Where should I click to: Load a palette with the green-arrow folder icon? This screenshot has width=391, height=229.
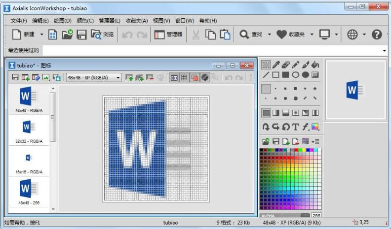(x=266, y=141)
